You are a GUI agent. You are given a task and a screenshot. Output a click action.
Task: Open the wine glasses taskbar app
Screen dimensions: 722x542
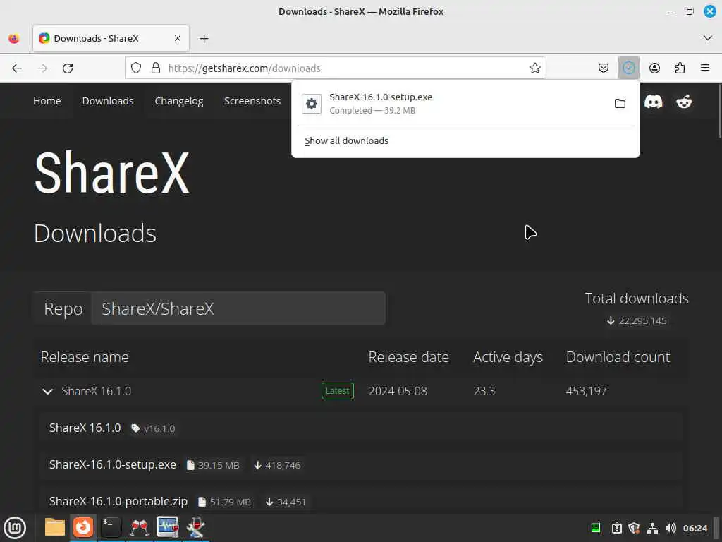(x=139, y=527)
